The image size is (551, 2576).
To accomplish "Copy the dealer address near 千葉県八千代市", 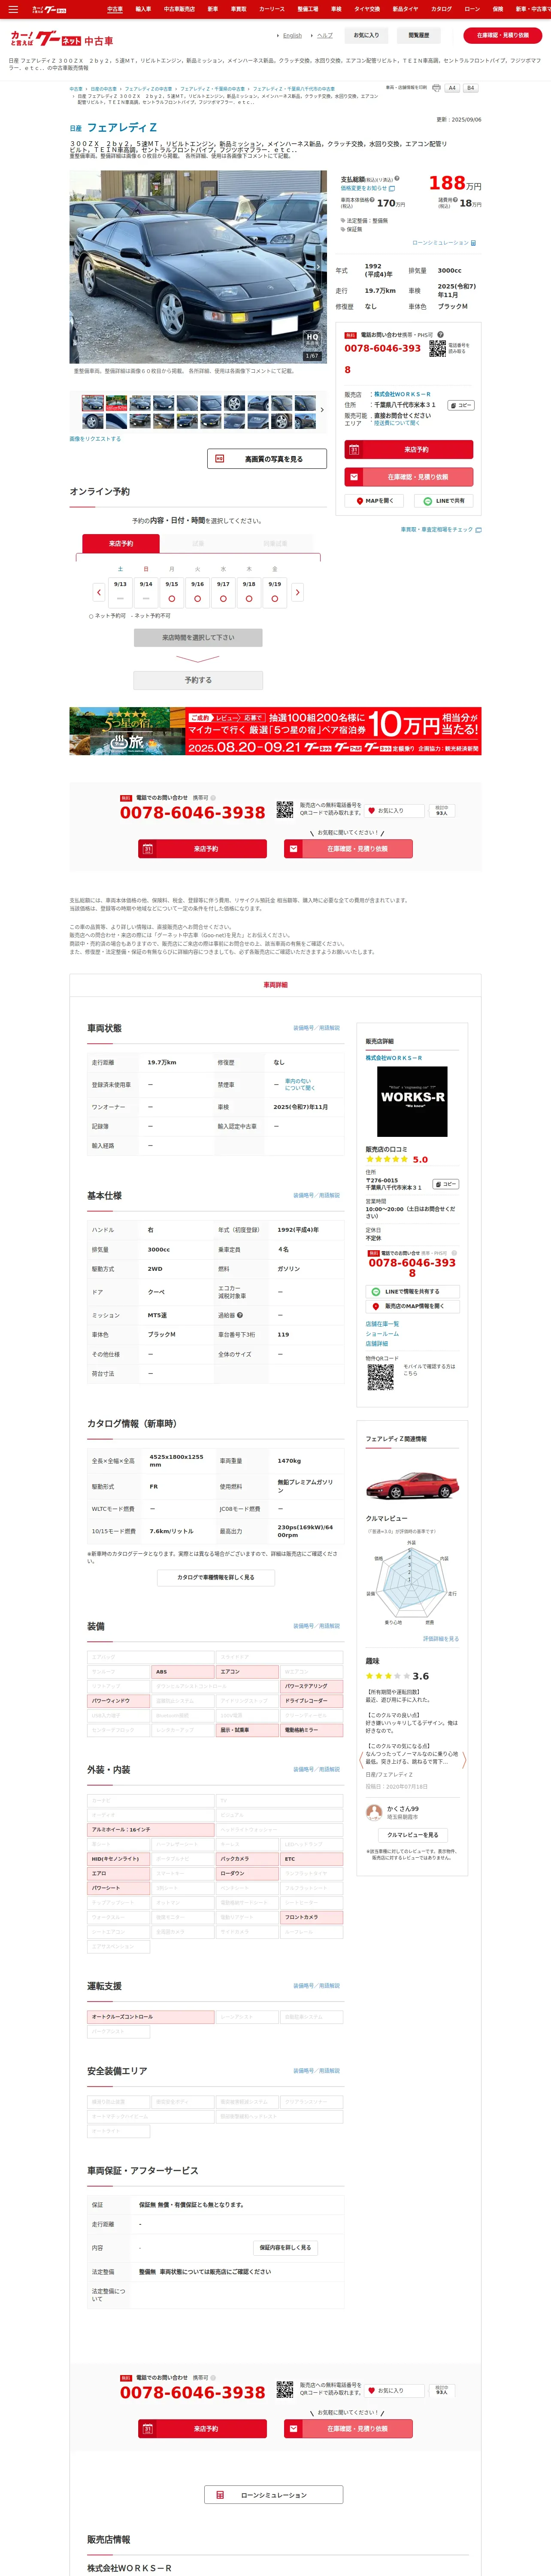I will [x=460, y=405].
